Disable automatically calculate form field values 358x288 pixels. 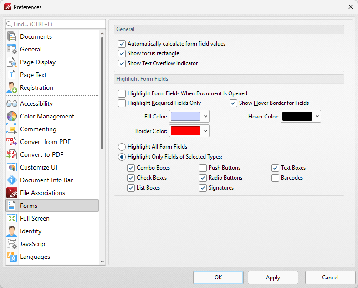click(x=122, y=44)
